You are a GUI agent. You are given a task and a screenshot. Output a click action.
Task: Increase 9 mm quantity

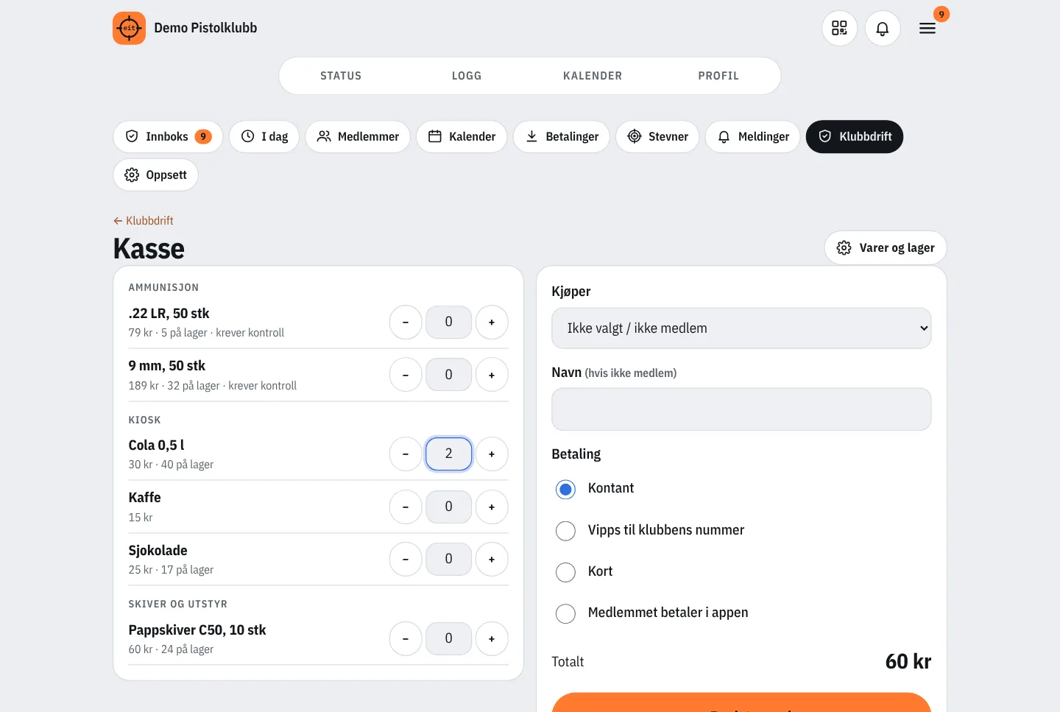492,375
